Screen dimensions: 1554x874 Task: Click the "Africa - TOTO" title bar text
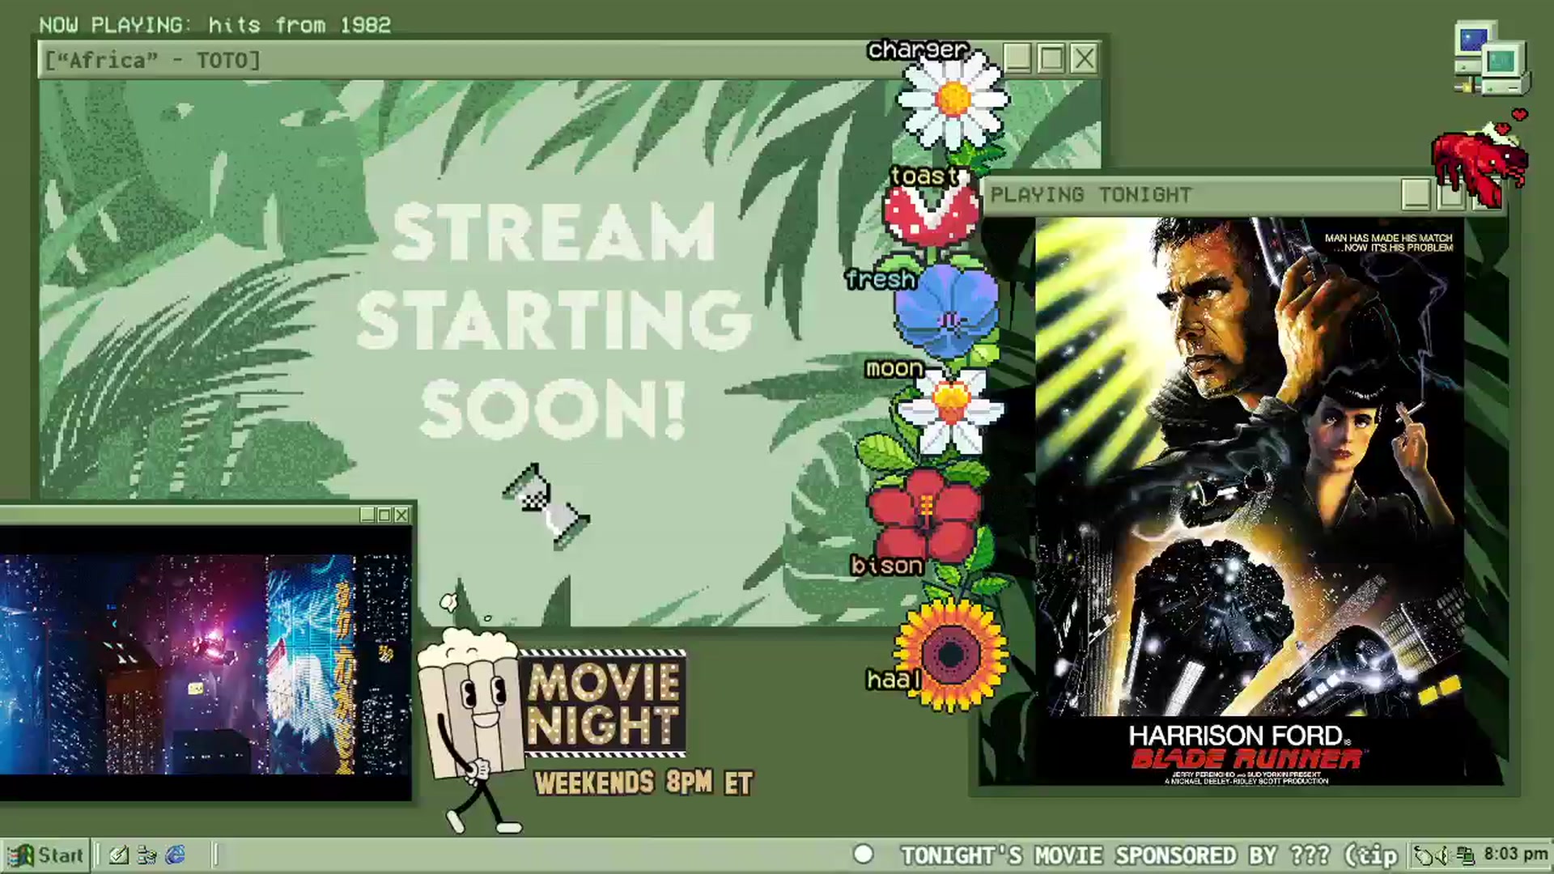pyautogui.click(x=153, y=61)
